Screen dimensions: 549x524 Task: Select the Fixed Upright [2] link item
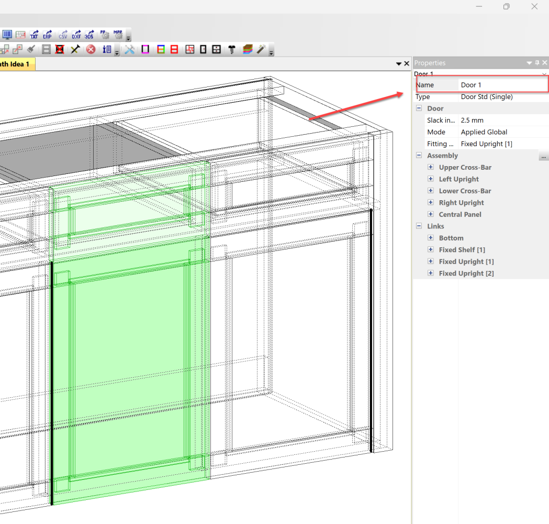pos(466,274)
